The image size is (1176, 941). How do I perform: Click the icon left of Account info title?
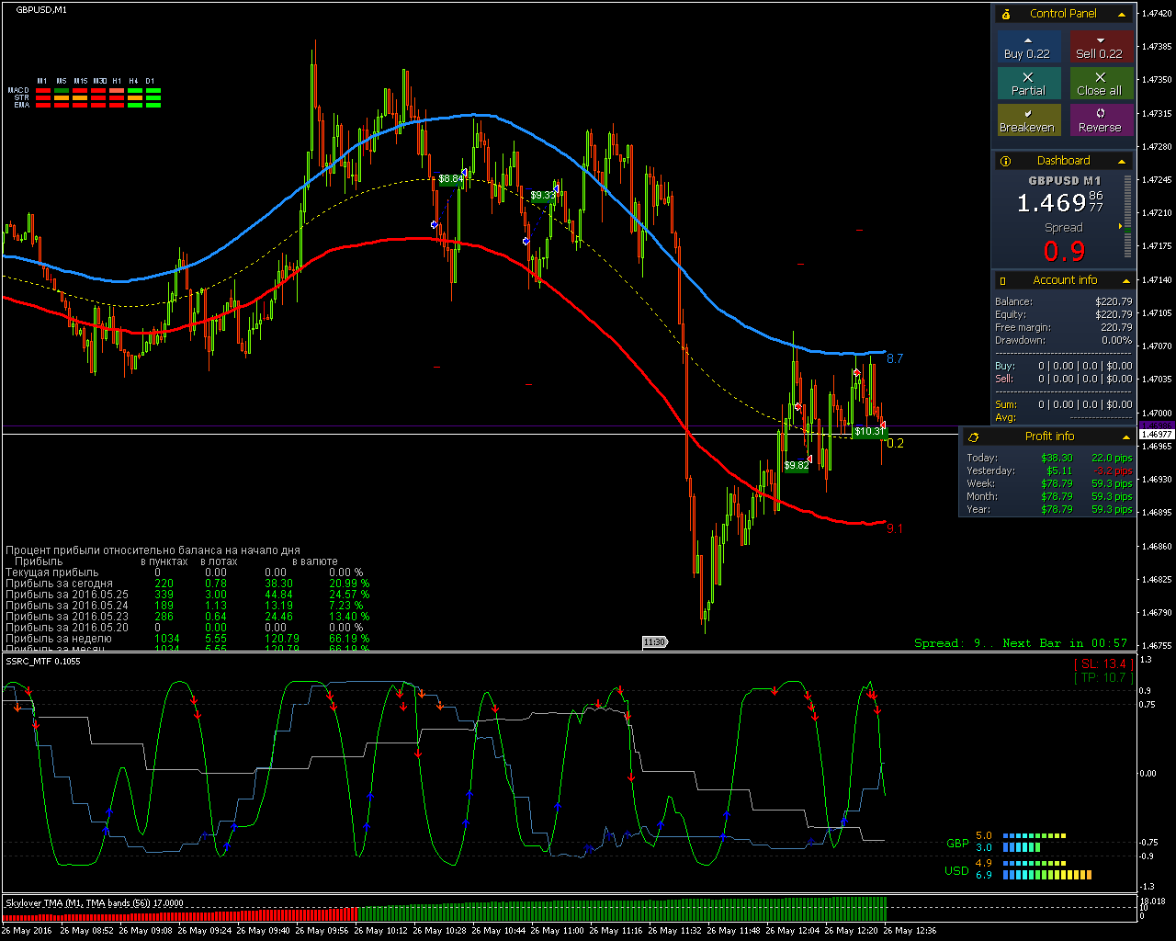[1003, 280]
